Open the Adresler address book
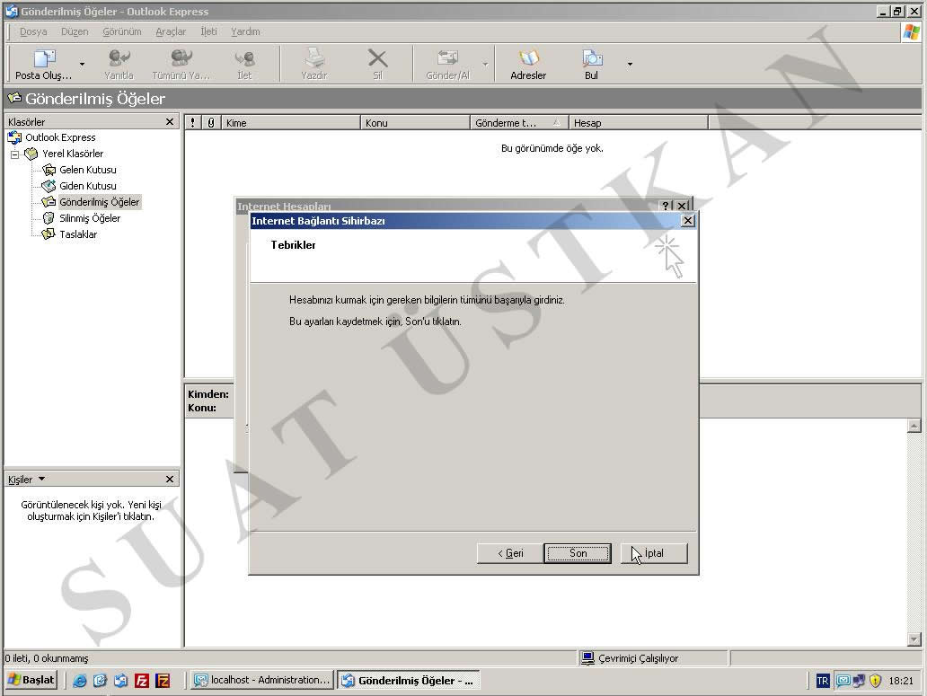 pyautogui.click(x=528, y=64)
